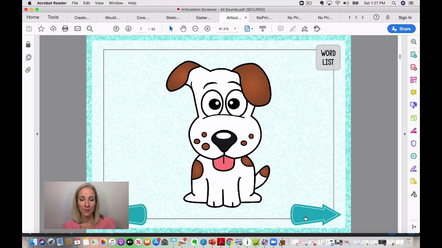Bookmark this file with the star icon
The height and width of the screenshot is (248, 442).
point(41,29)
